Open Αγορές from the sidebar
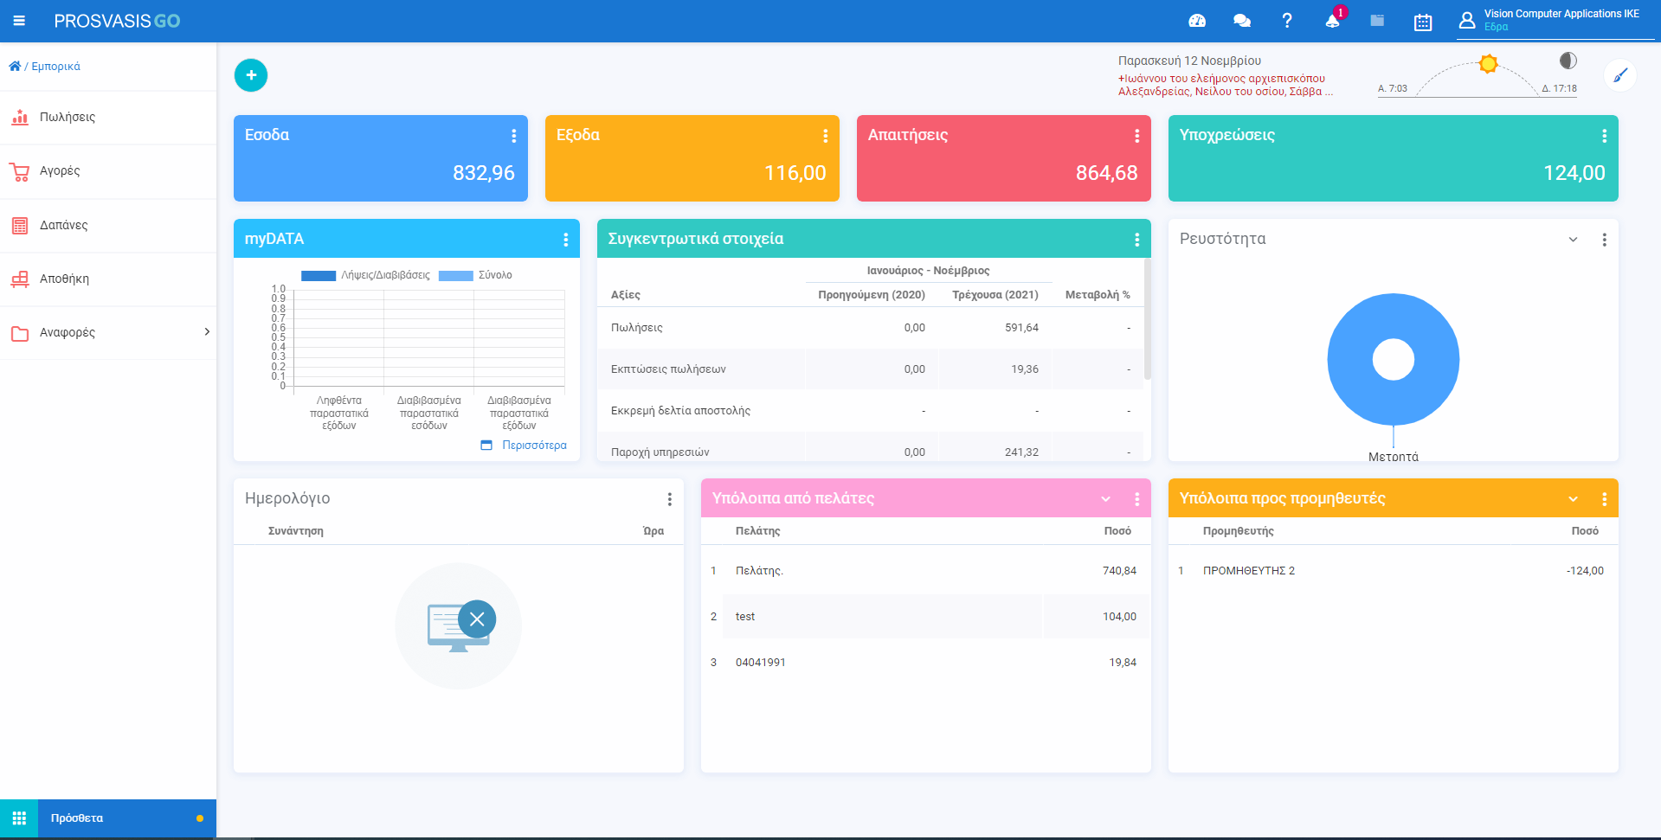The image size is (1661, 840). (x=108, y=171)
